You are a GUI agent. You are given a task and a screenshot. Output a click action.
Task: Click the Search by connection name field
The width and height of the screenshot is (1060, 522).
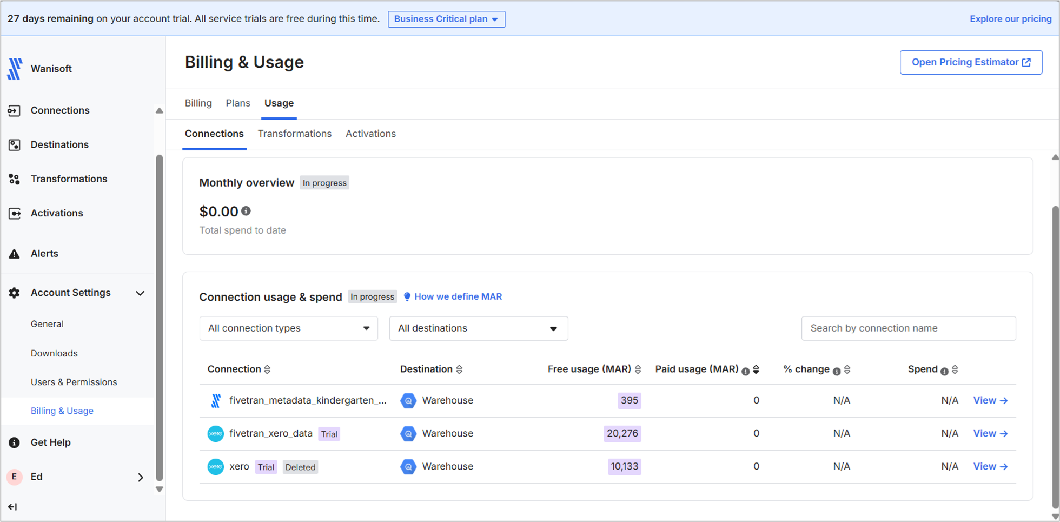pos(909,328)
